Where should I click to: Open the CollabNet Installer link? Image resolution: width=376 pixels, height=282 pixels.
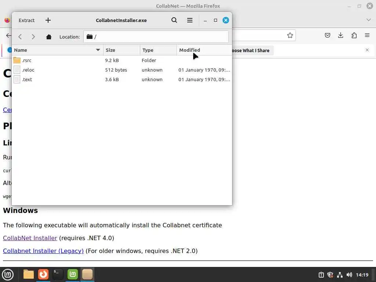coord(30,238)
